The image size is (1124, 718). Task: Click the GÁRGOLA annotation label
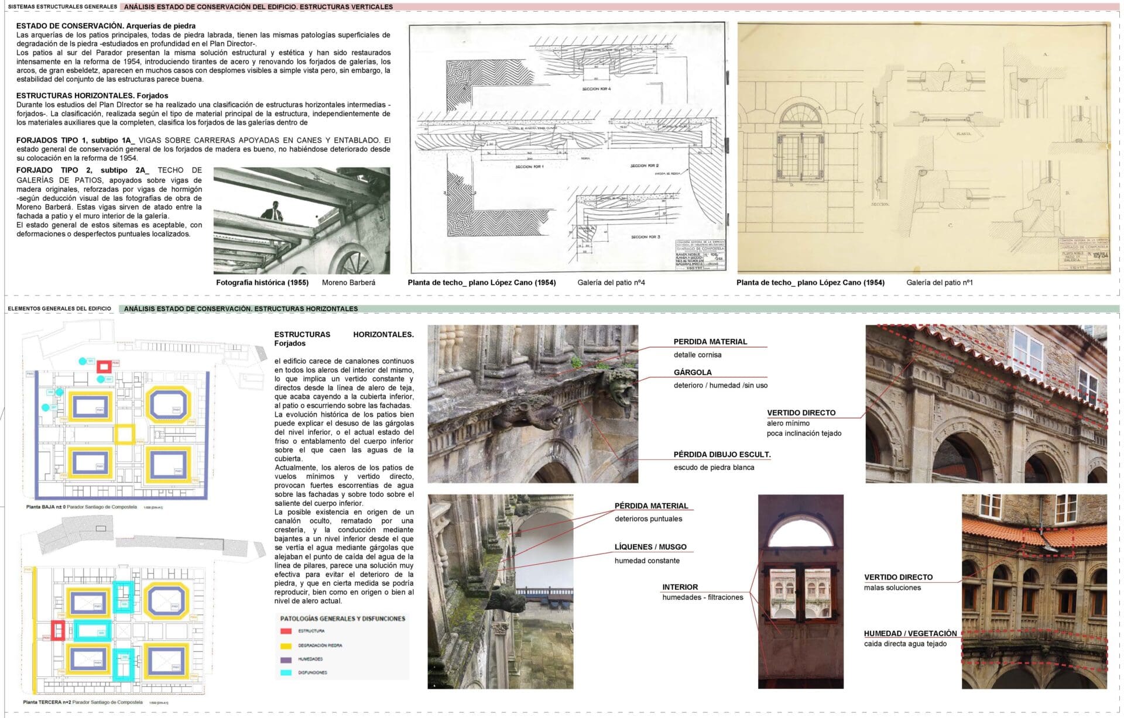pos(693,372)
